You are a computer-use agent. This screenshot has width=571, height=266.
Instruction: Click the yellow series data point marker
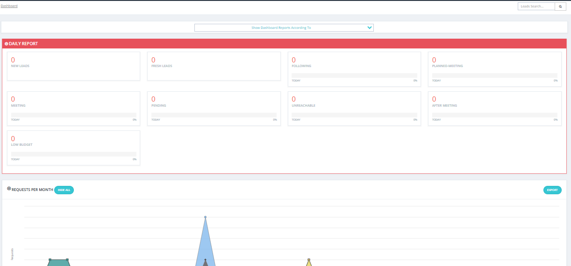(308, 259)
